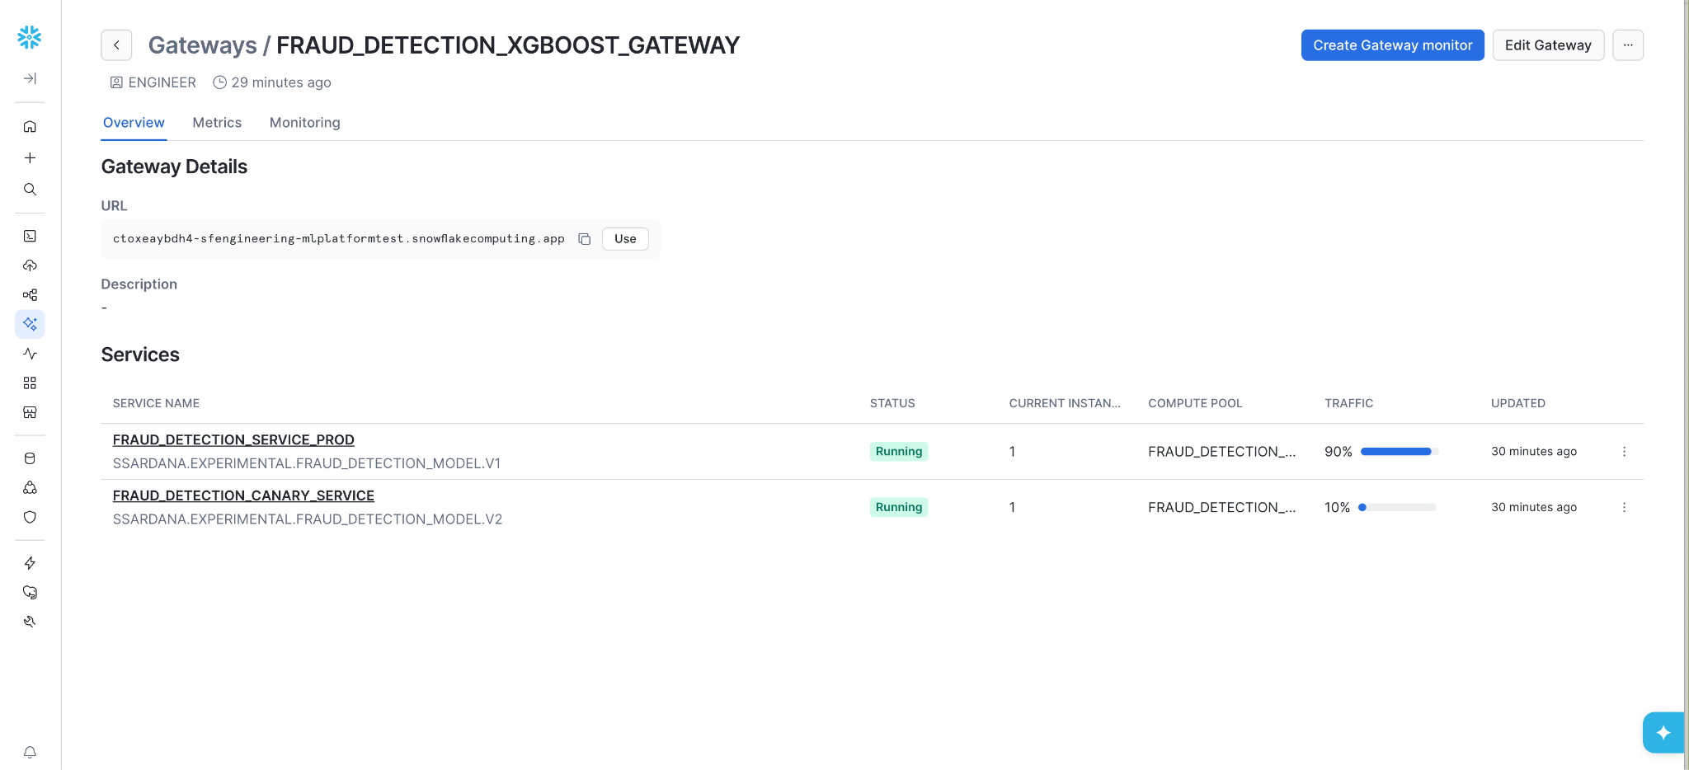Open row menu for SERVICE_PROD
The width and height of the screenshot is (1689, 770).
[1624, 452]
